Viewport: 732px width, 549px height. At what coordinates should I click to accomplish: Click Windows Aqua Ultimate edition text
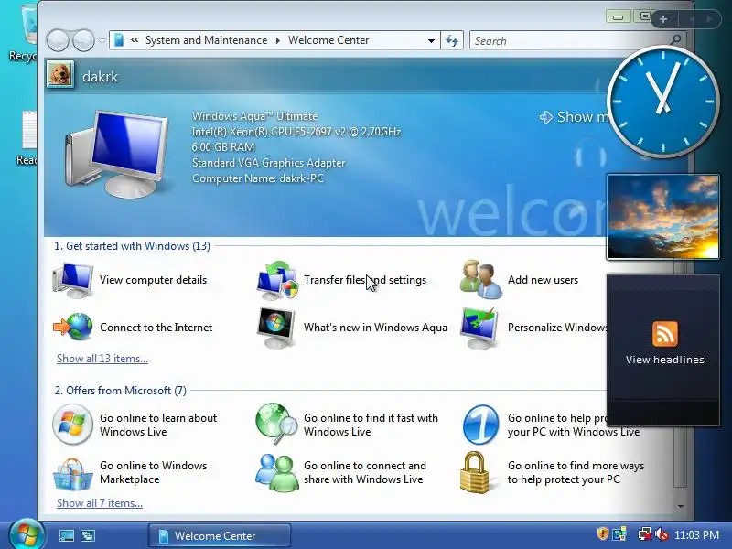click(255, 116)
